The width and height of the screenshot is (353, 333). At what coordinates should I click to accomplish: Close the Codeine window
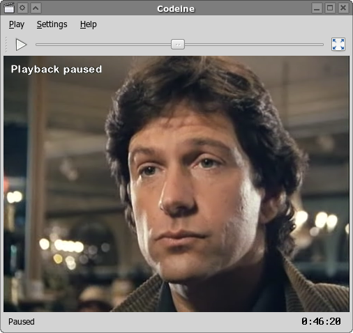[x=343, y=8]
